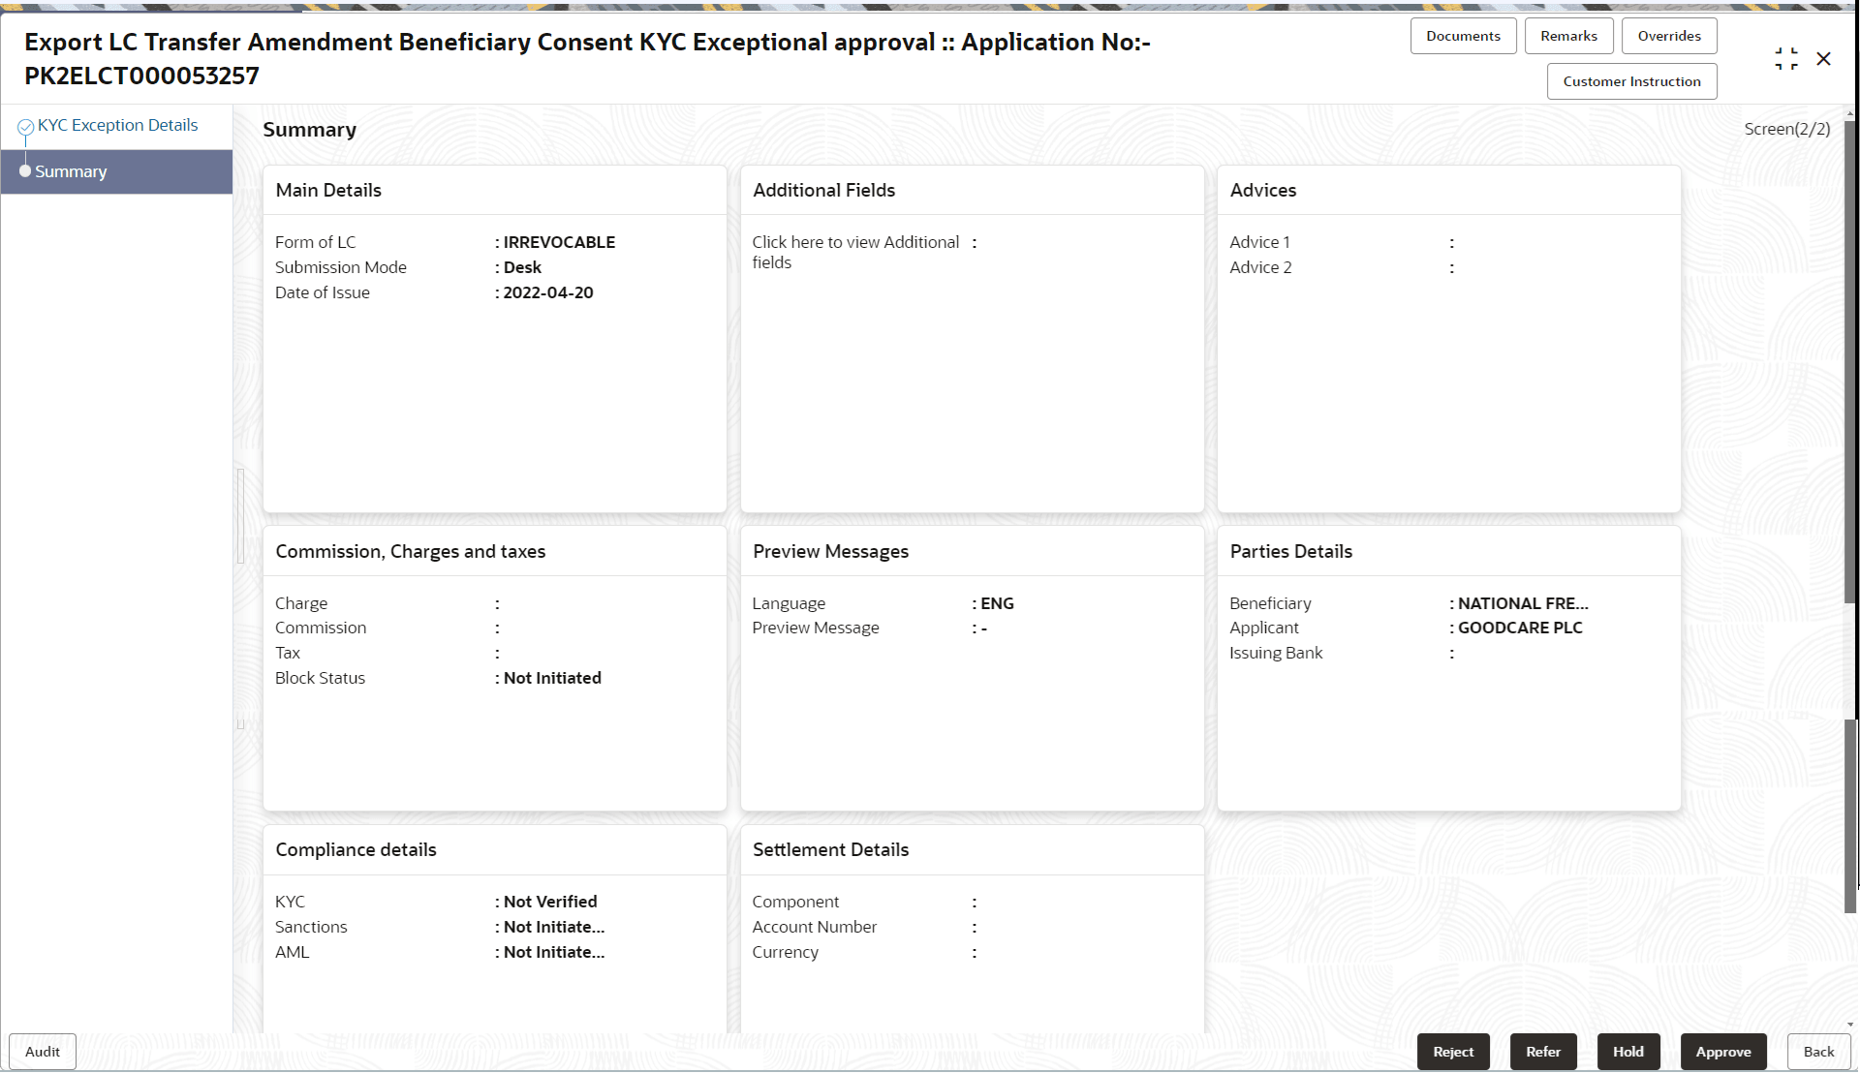1860x1073 pixels.
Task: Click the truncated beneficiary name NATIONAL FRE...
Action: click(x=1521, y=602)
